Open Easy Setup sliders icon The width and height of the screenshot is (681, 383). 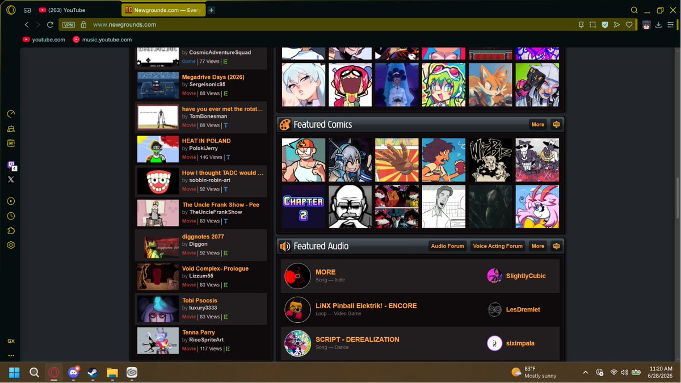coord(670,25)
